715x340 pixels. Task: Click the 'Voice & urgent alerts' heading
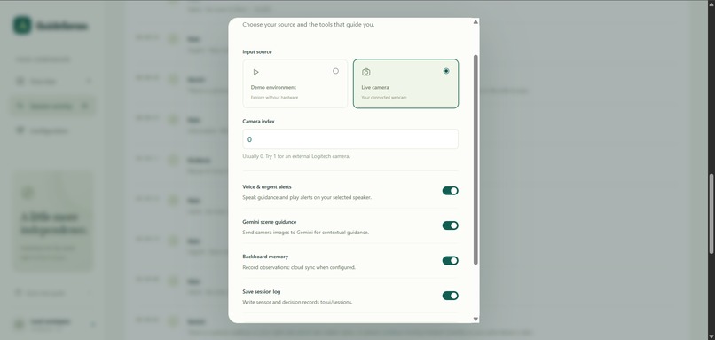[267, 187]
